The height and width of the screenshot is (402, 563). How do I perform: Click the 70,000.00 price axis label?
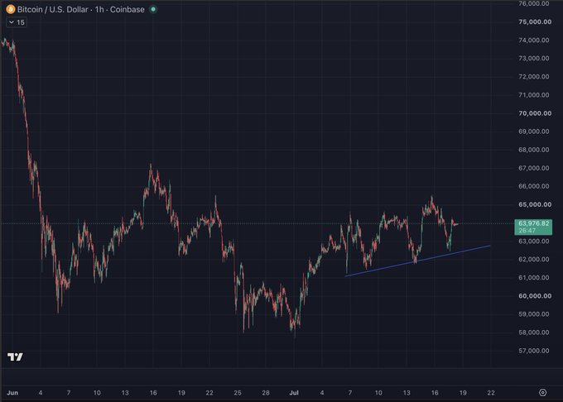click(535, 113)
